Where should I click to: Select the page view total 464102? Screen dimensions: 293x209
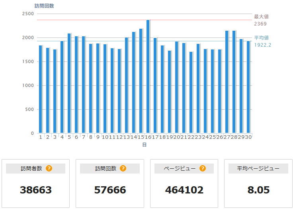(x=184, y=190)
